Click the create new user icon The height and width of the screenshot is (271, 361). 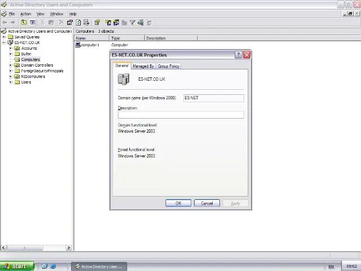108,23
